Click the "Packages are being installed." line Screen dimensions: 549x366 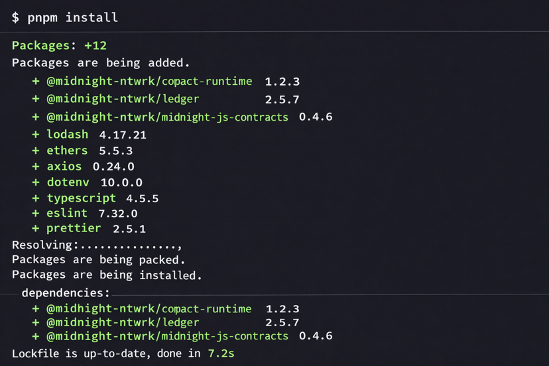(107, 275)
